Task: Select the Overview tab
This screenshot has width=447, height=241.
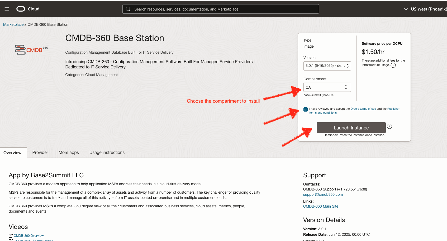Action: tap(12, 153)
